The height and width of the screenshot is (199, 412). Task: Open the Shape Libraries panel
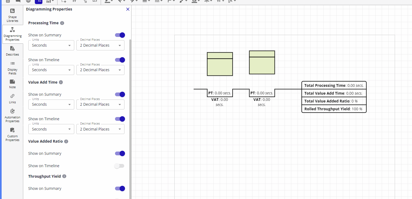pyautogui.click(x=12, y=15)
